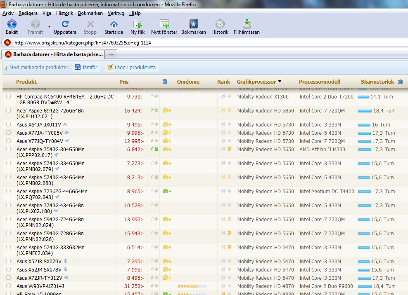Check the Asus X64JA-JX011V row box
The width and height of the screenshot is (408, 295).
pos(9,124)
